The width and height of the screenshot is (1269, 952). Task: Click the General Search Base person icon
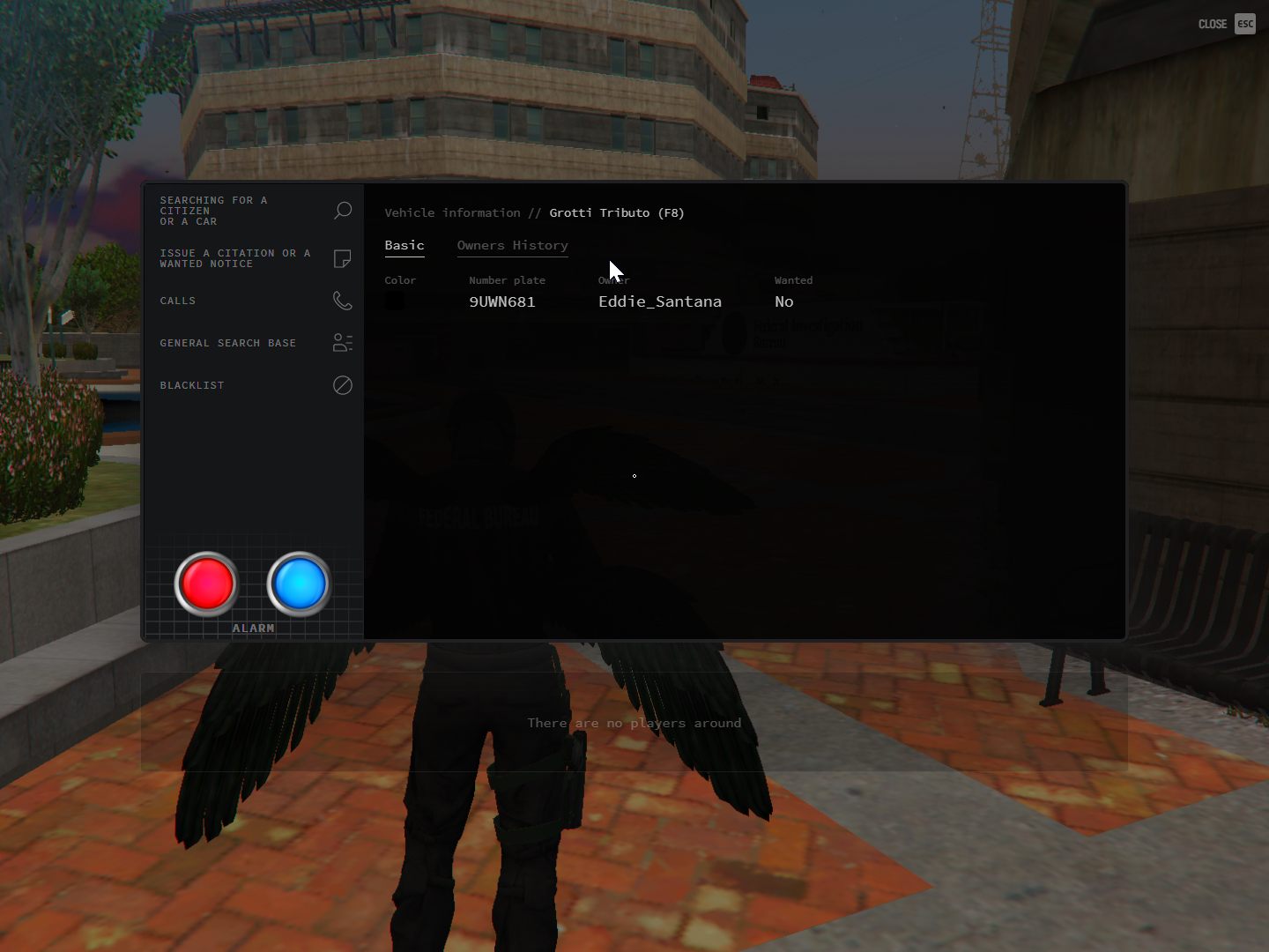click(x=343, y=343)
